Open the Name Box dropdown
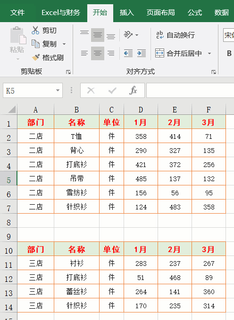This screenshot has width=234, height=320. 58,90
